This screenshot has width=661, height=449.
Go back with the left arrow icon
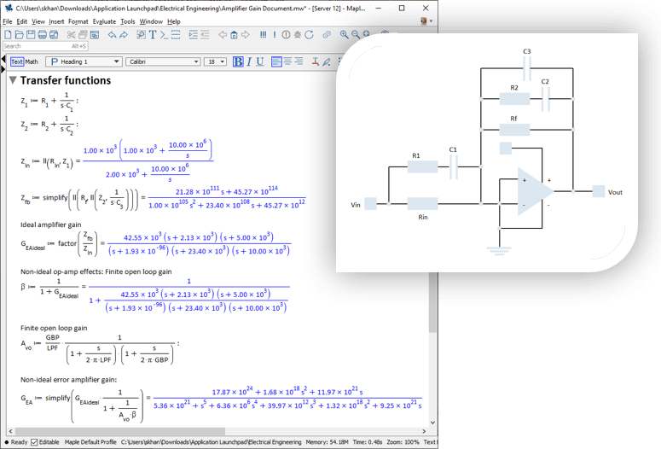coord(223,35)
